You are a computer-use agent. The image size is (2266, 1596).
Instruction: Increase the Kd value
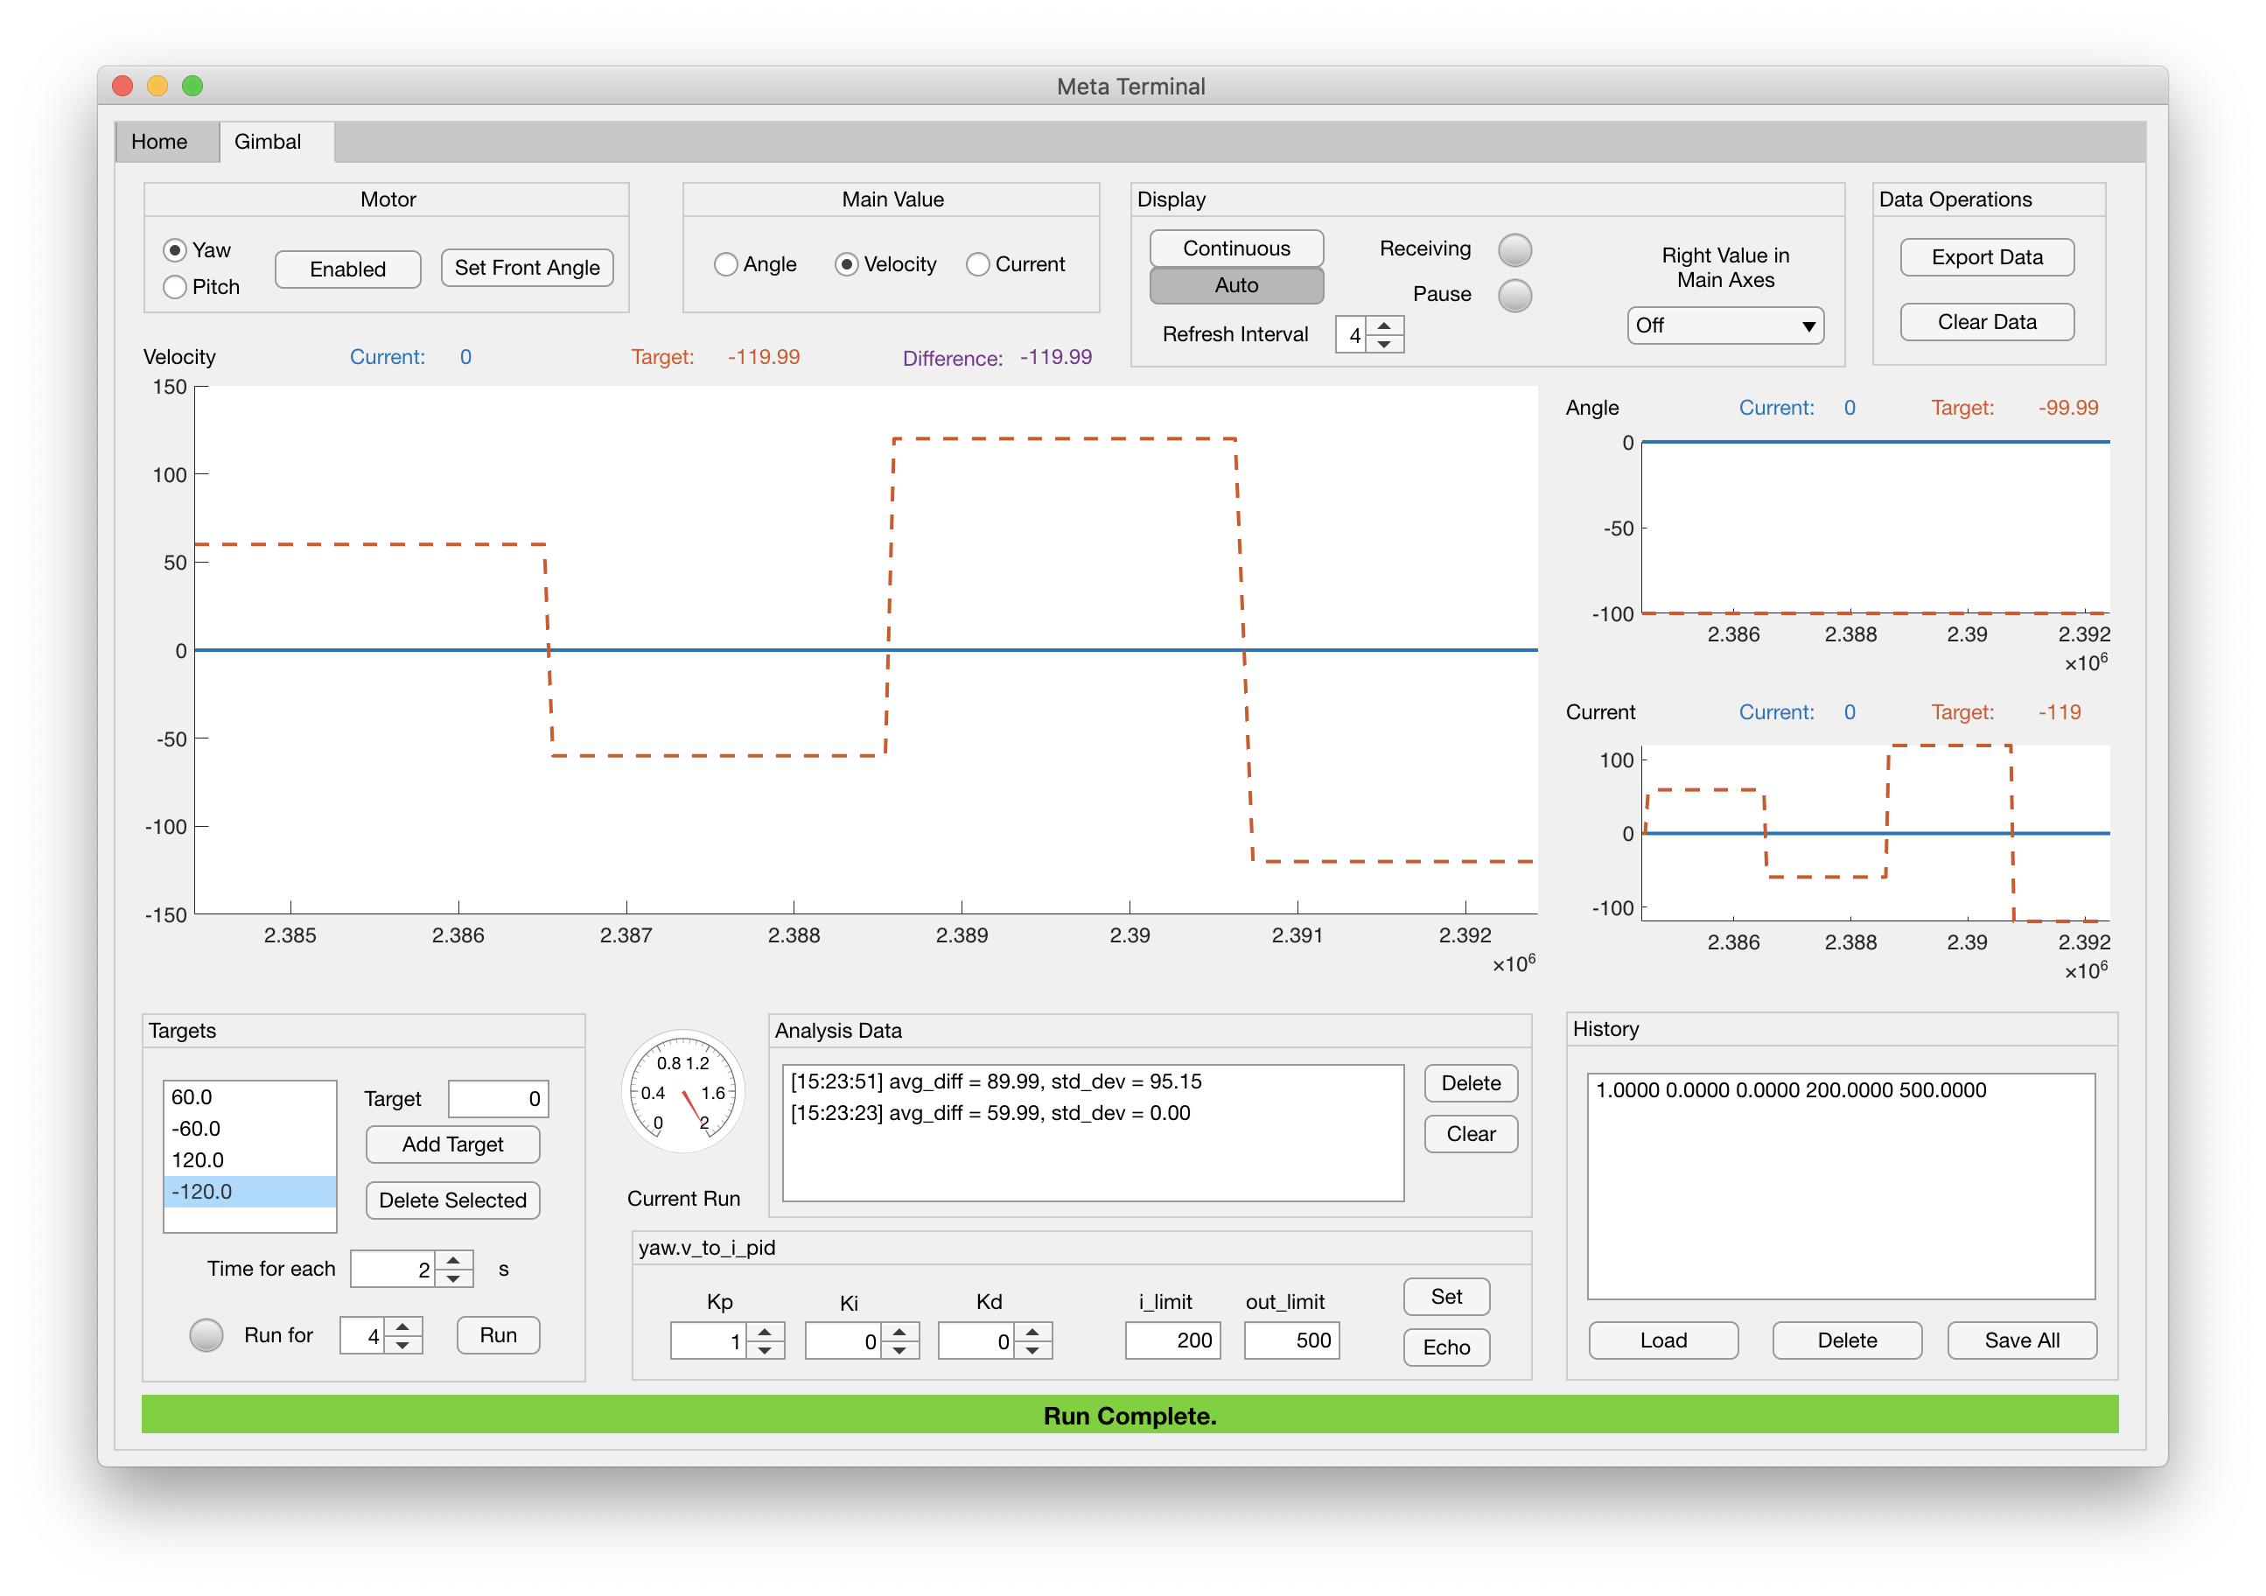coord(1032,1332)
